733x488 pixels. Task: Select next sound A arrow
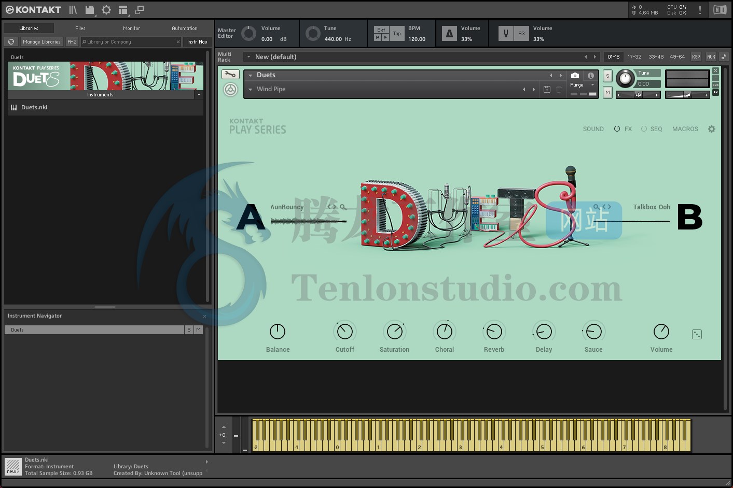tap(335, 207)
